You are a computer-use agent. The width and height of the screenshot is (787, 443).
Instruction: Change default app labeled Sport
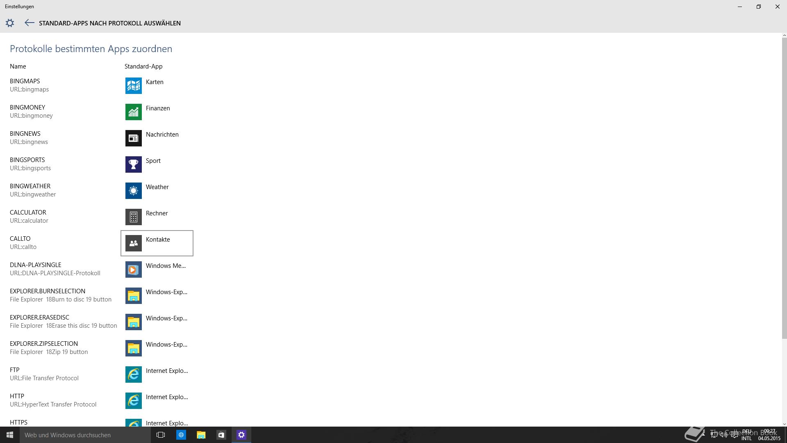click(153, 161)
